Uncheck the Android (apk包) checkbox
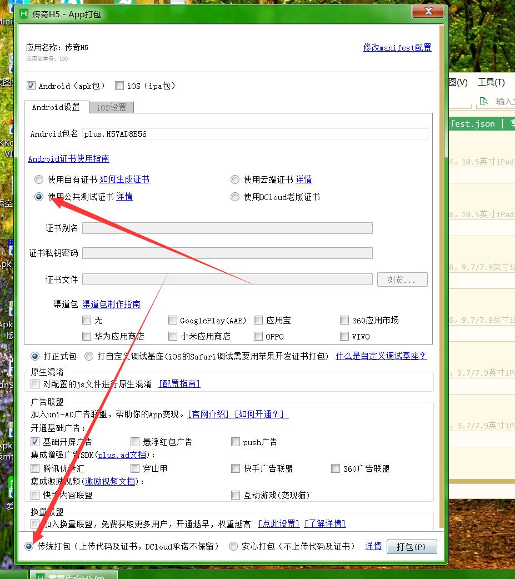515x579 pixels. tap(31, 86)
